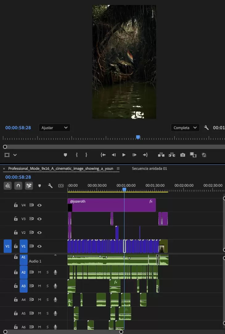Click the monitor zoom scrollbar left handle
Image resolution: width=225 pixels, height=334 pixels.
(5, 147)
